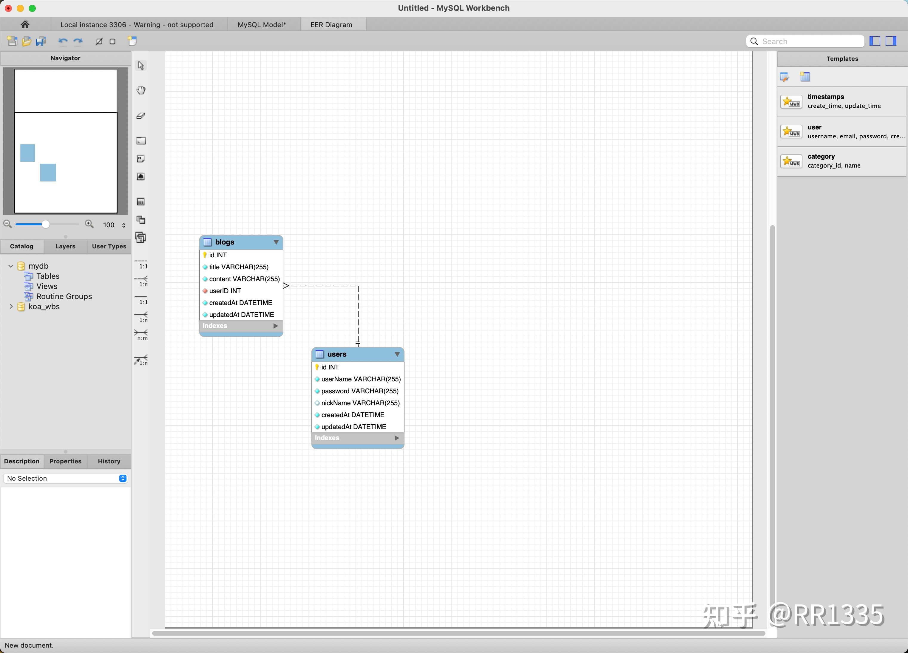908x653 pixels.
Task: Activate the hand pan tool
Action: 140,90
